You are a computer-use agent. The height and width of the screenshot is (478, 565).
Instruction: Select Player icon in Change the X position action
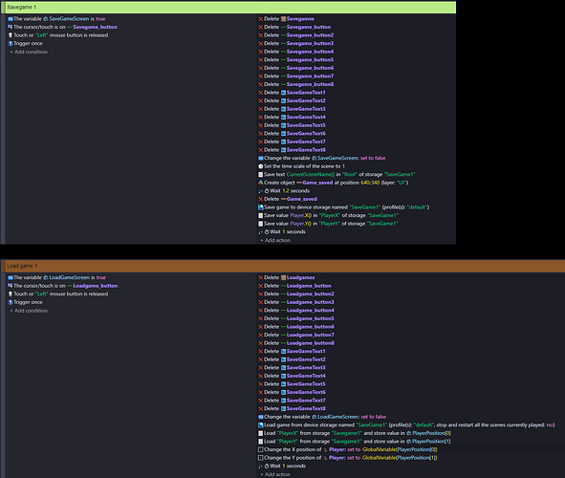[325, 449]
